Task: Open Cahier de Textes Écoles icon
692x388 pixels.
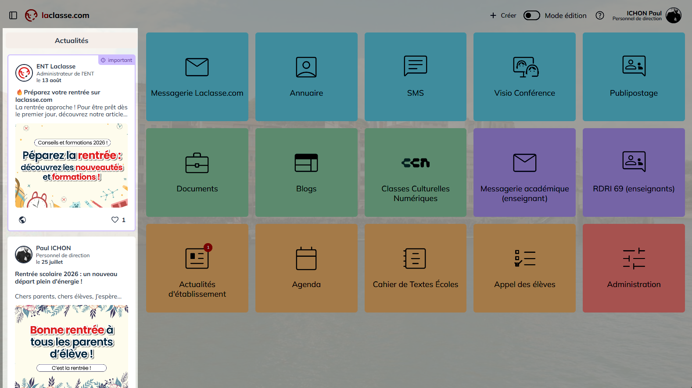Action: point(415,259)
